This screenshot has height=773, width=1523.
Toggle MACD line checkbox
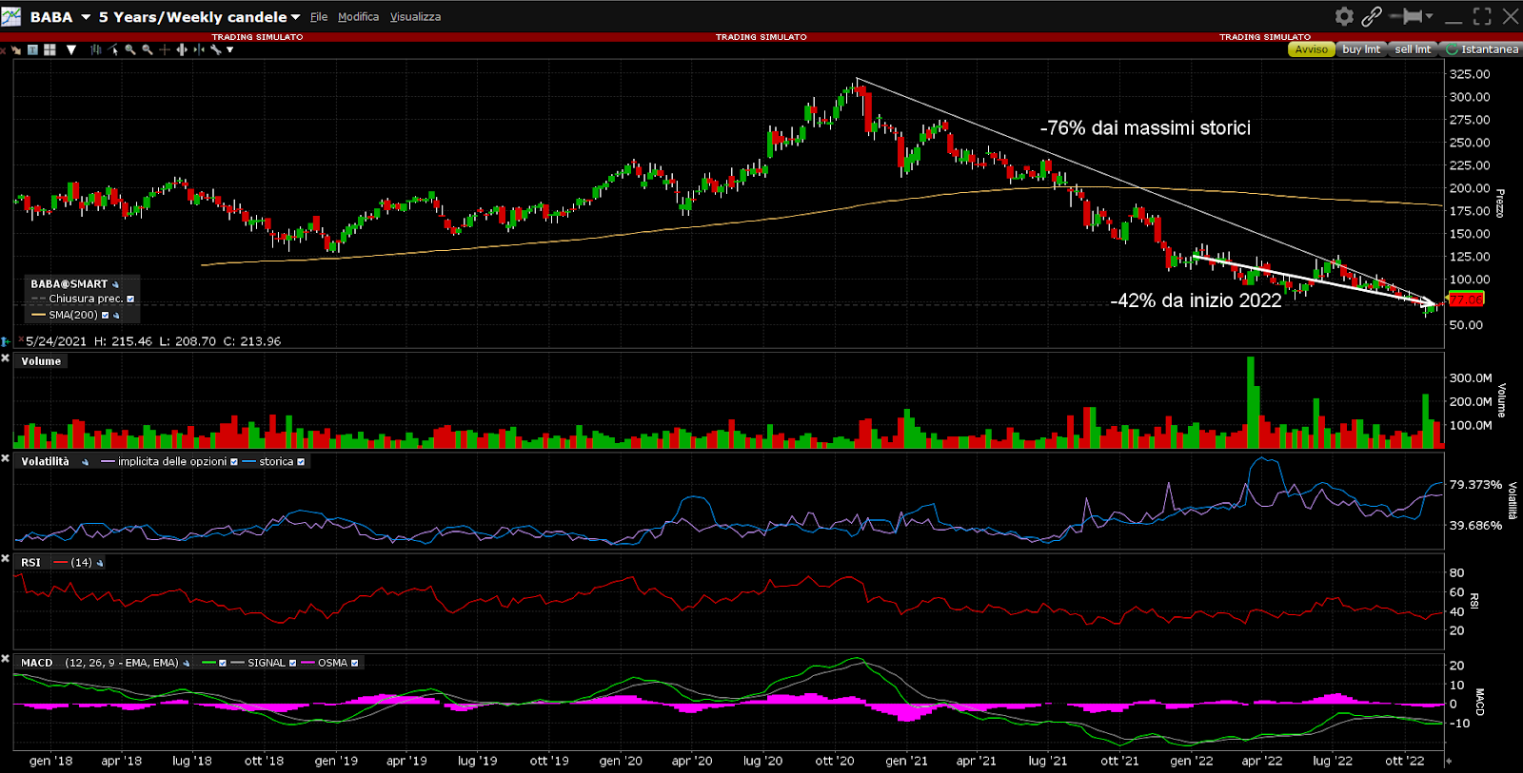pos(222,663)
